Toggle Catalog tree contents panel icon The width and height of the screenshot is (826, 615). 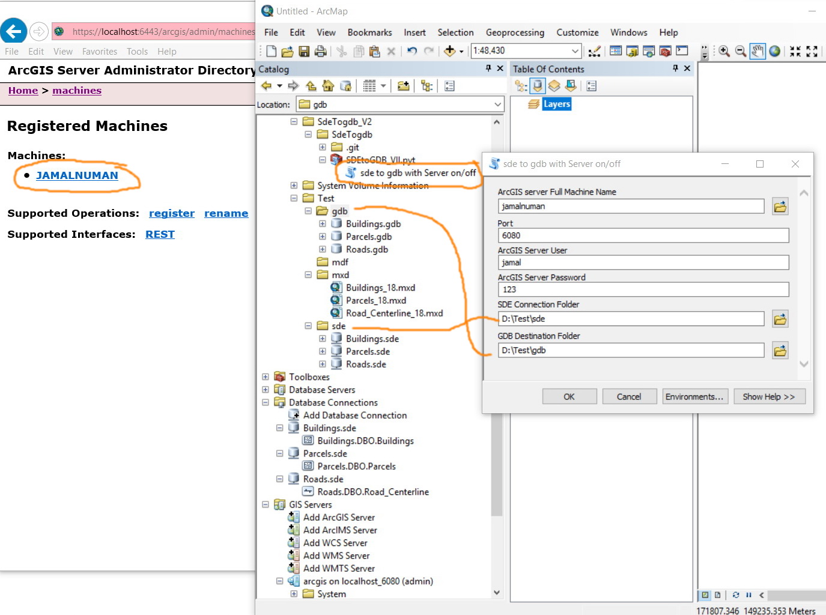click(x=427, y=86)
